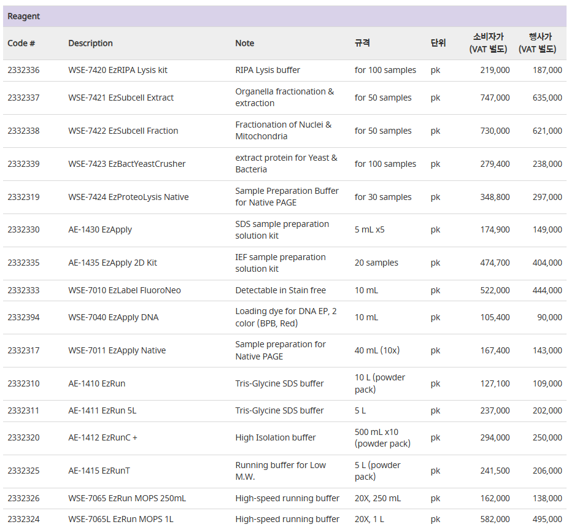Click the 582,000 consumer price cell

point(495,520)
